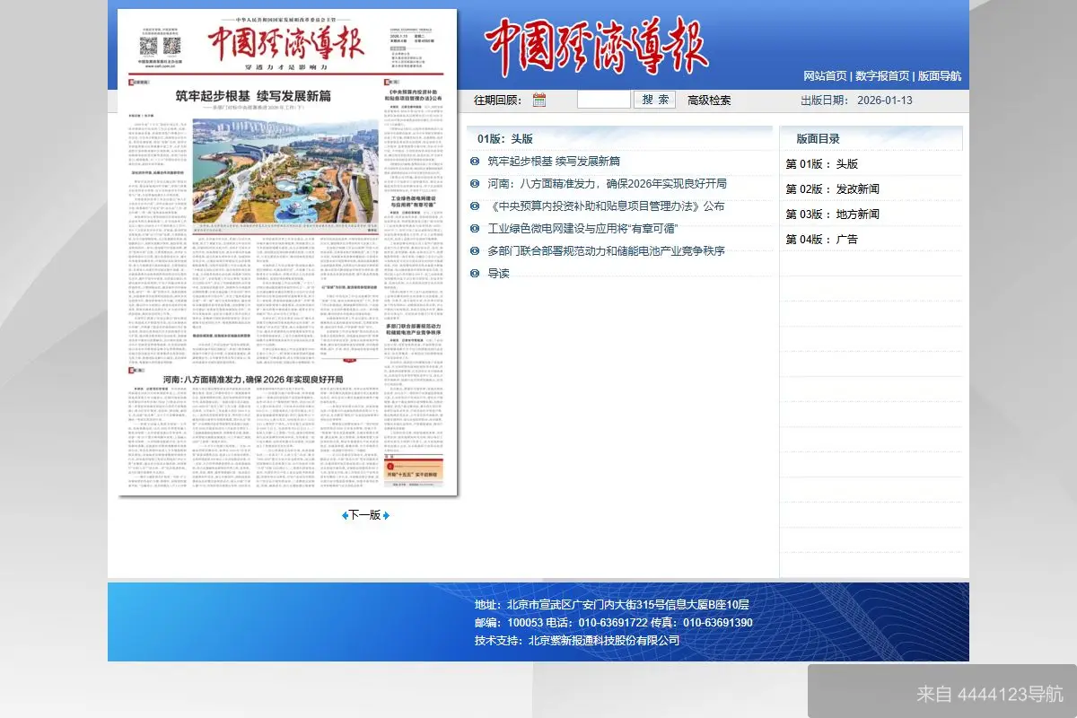The width and height of the screenshot is (1077, 718).
Task: Click the bullet icon before the 河南 headline
Action: click(474, 184)
